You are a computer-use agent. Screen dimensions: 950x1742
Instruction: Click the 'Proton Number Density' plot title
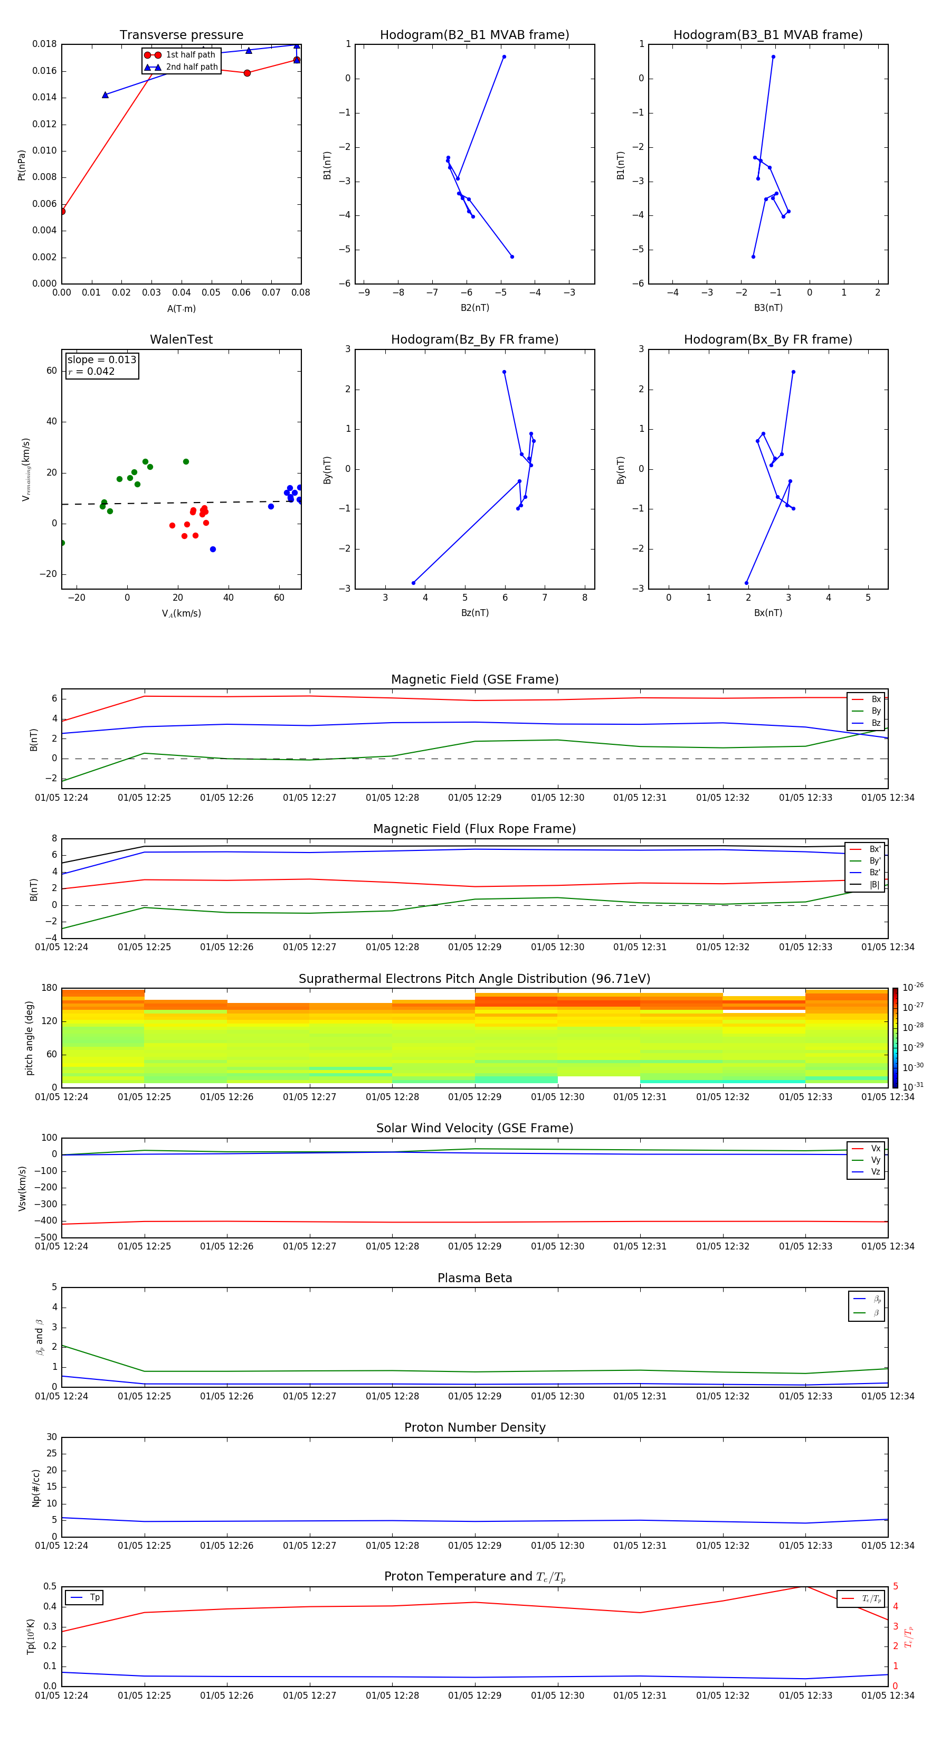tap(474, 1428)
